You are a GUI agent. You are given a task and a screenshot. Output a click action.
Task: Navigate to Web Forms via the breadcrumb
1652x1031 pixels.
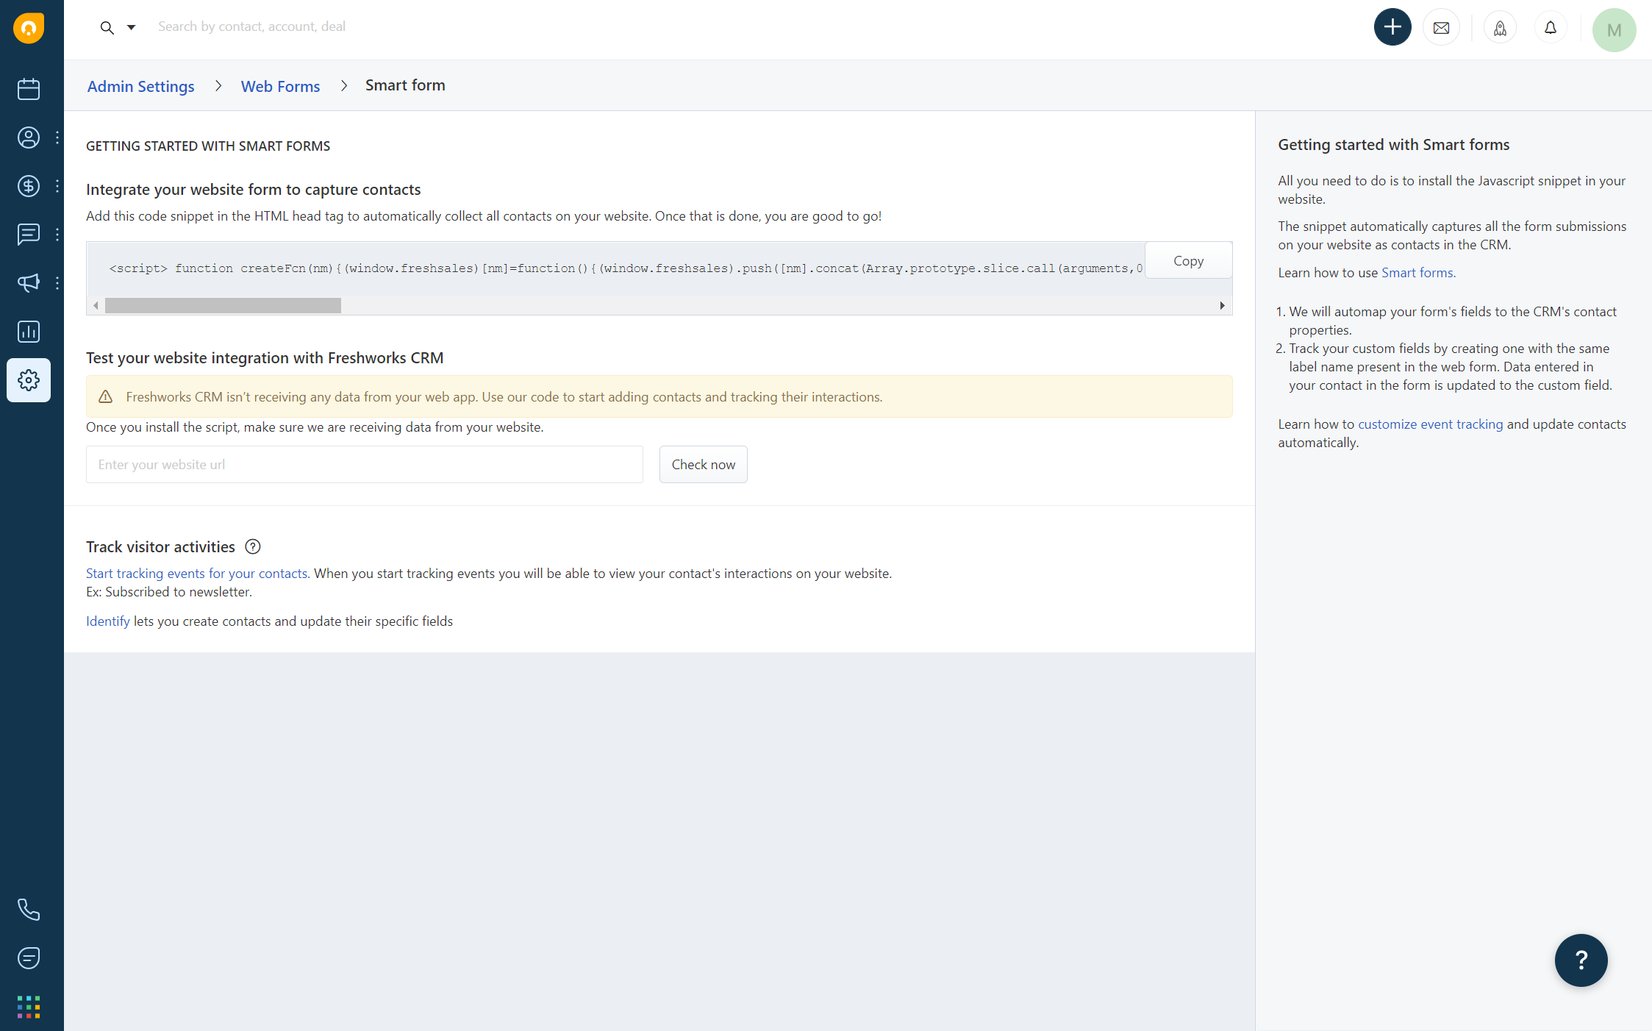tap(280, 86)
